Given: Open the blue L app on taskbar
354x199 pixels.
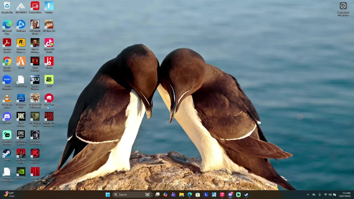Looking at the screenshot, I should point(206,195).
